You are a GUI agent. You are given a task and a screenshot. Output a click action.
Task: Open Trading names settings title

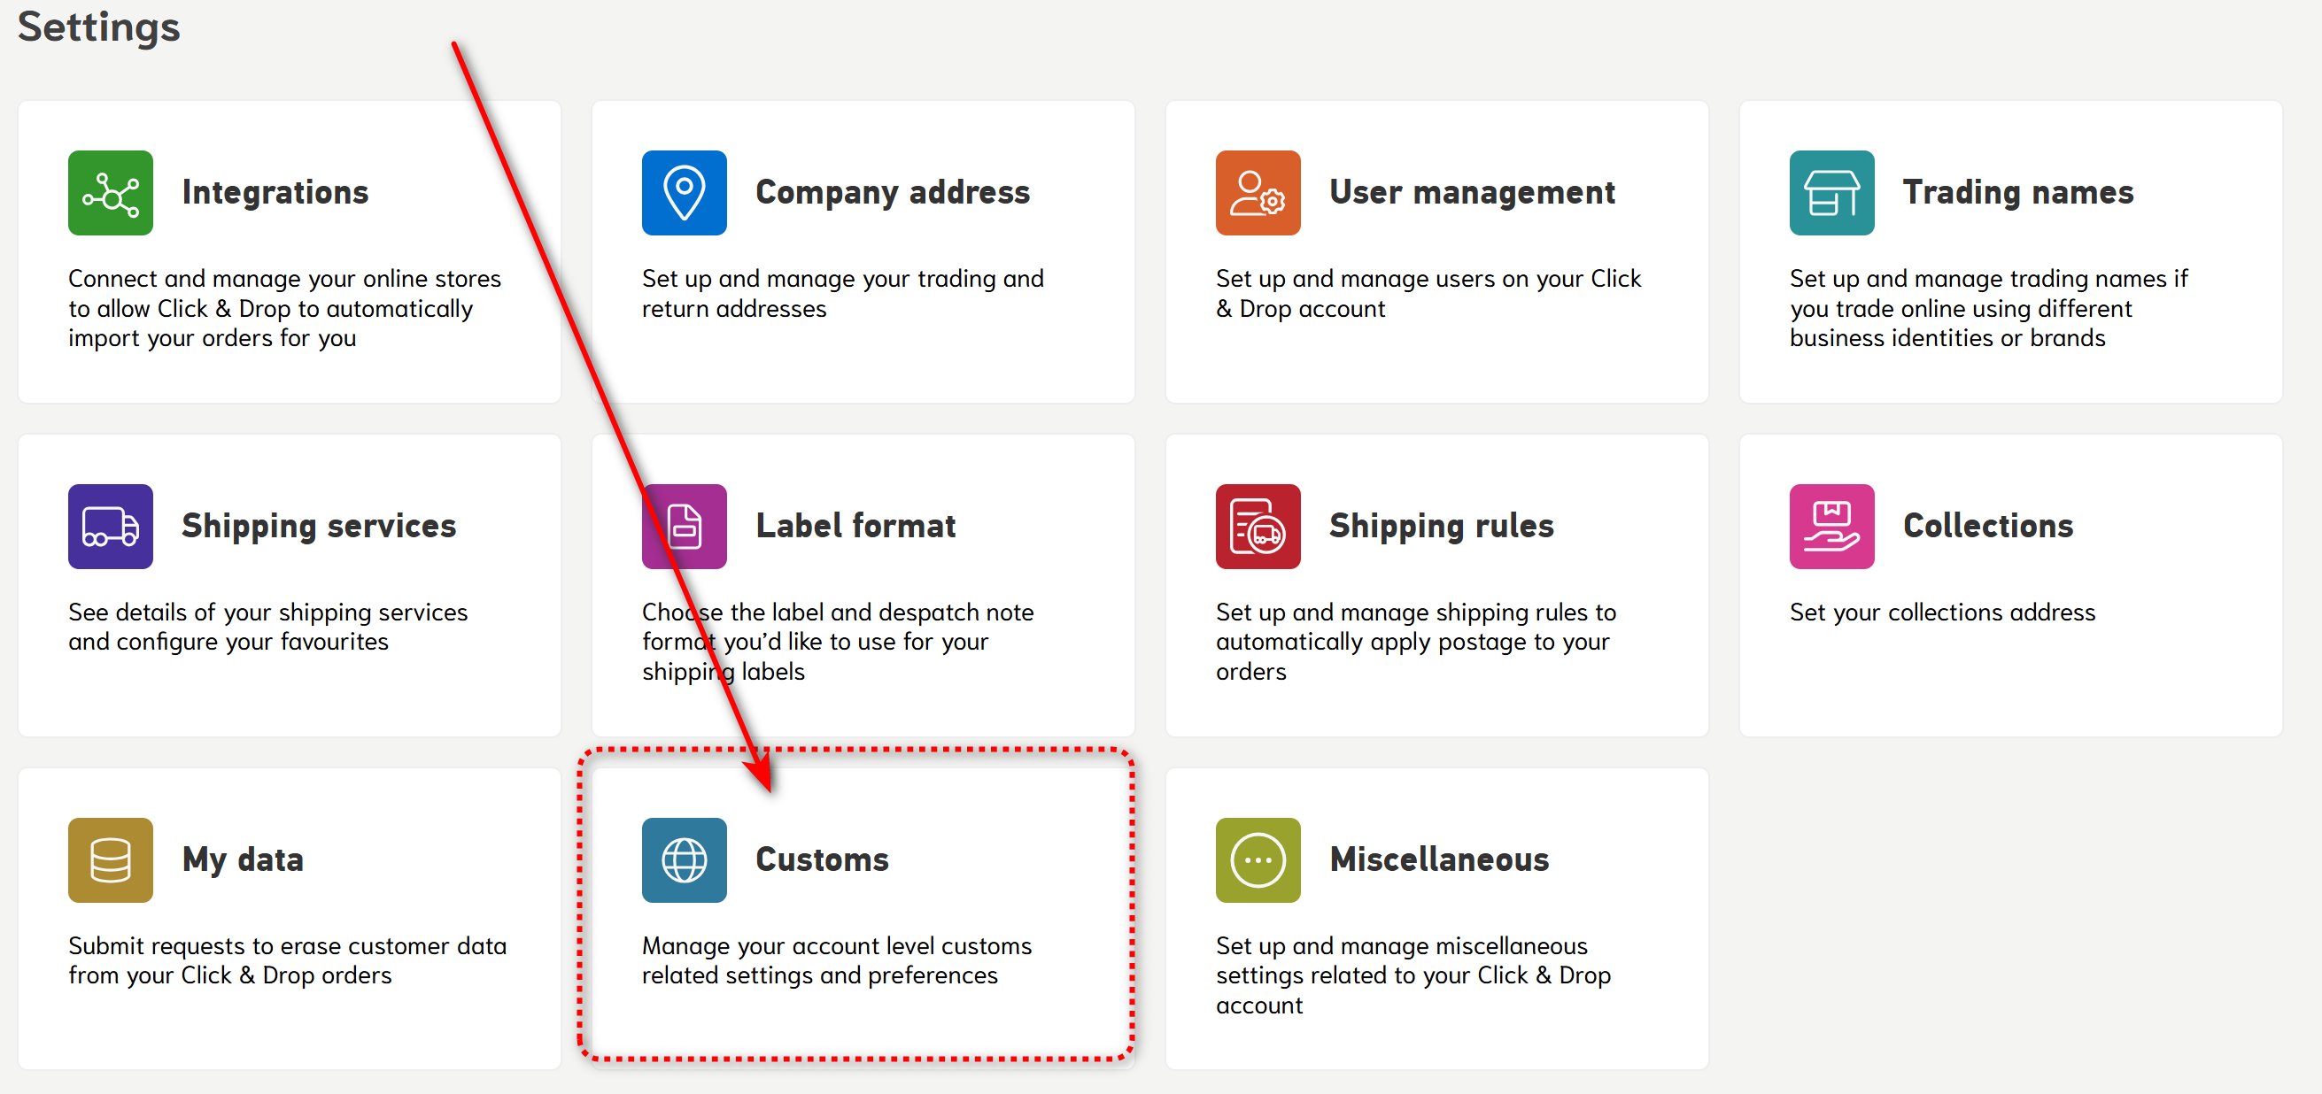point(2017,193)
